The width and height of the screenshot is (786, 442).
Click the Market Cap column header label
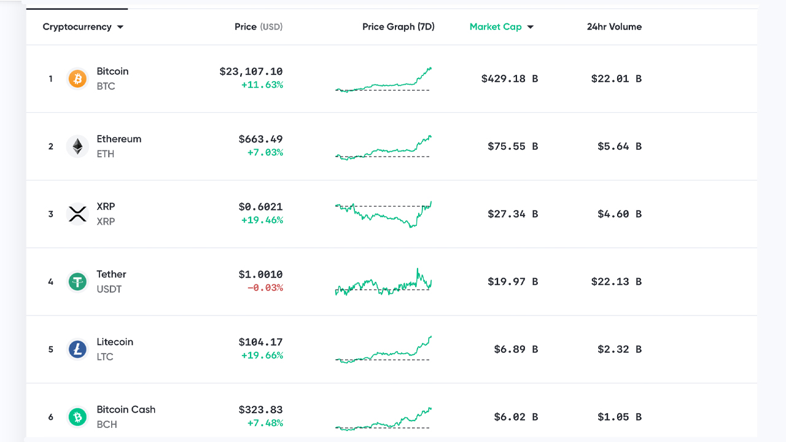pyautogui.click(x=496, y=27)
